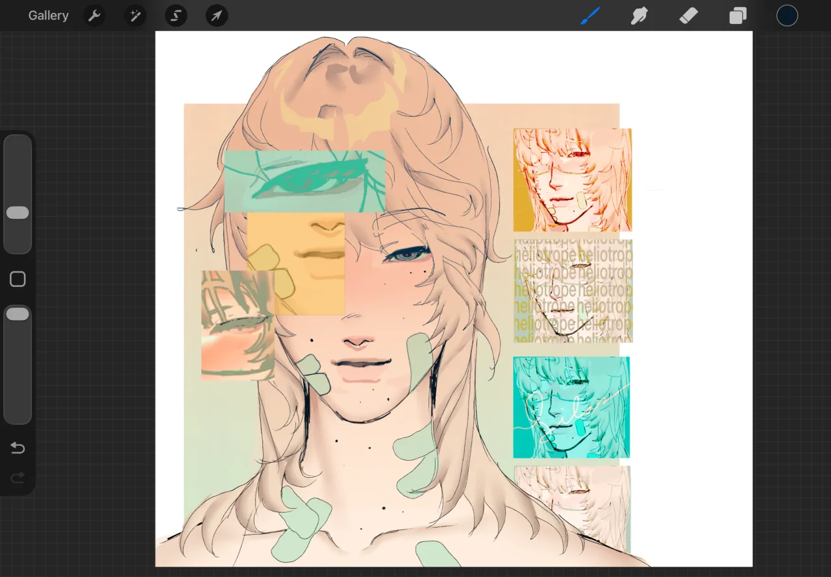831x577 pixels.
Task: Click the heliotrope text portrait thumbnail
Action: pos(573,291)
